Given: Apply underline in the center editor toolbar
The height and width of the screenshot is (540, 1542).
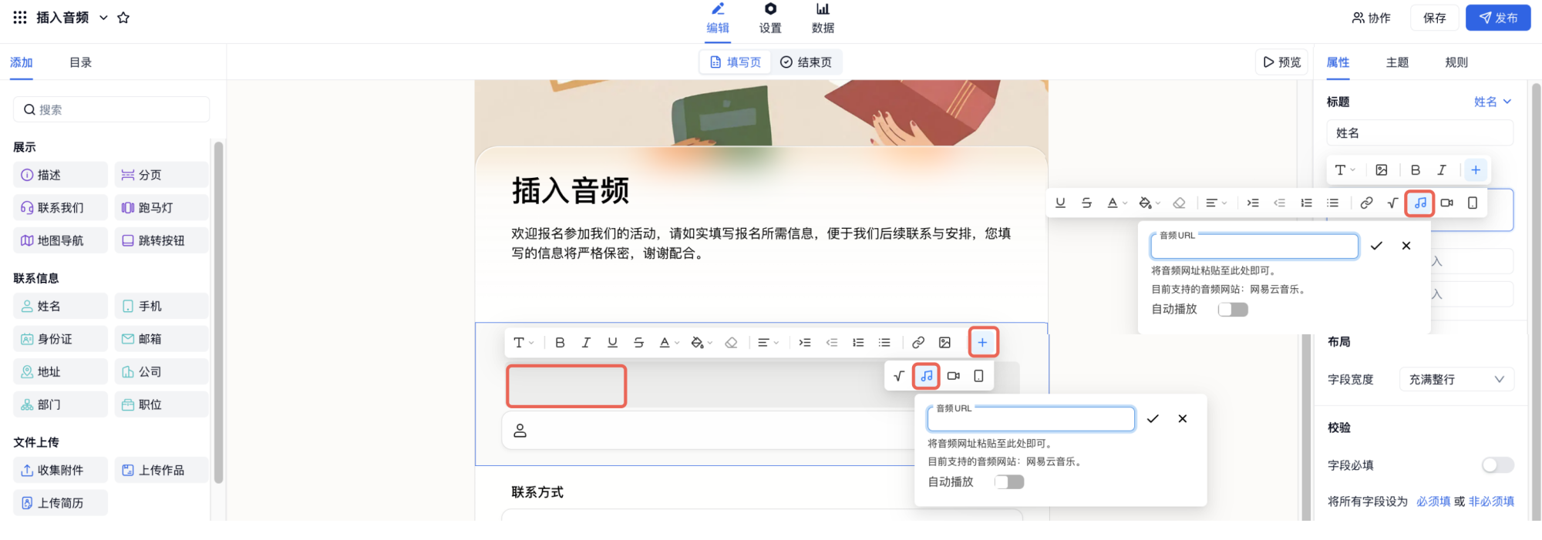Looking at the screenshot, I should pyautogui.click(x=612, y=343).
